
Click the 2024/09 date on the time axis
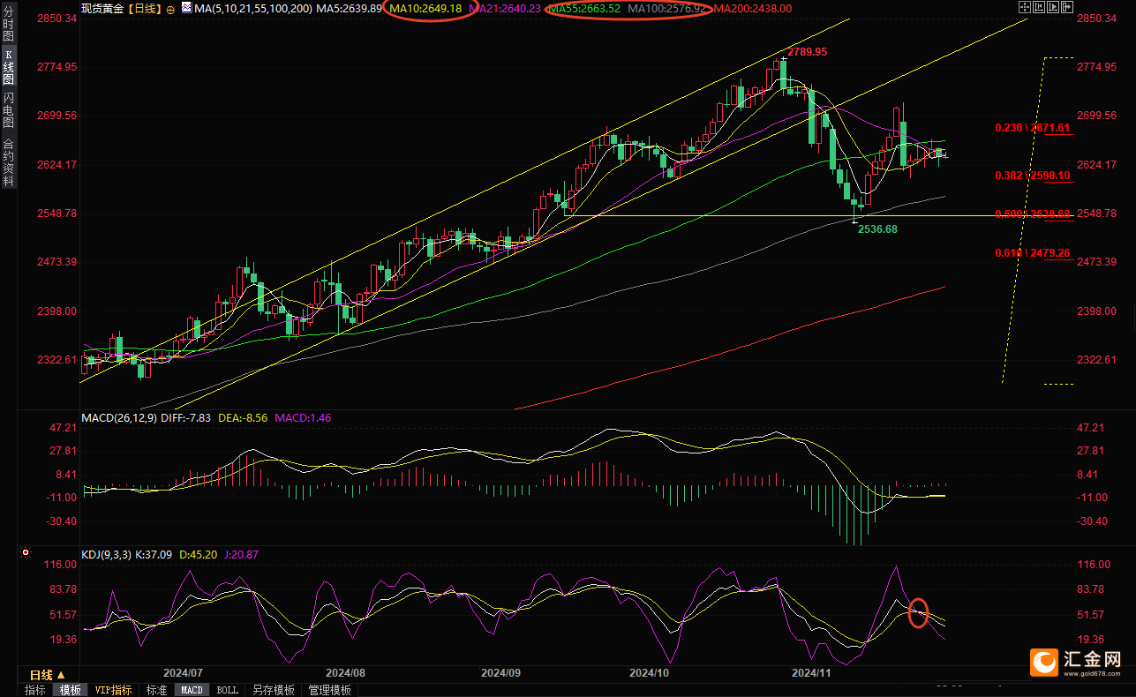point(500,672)
